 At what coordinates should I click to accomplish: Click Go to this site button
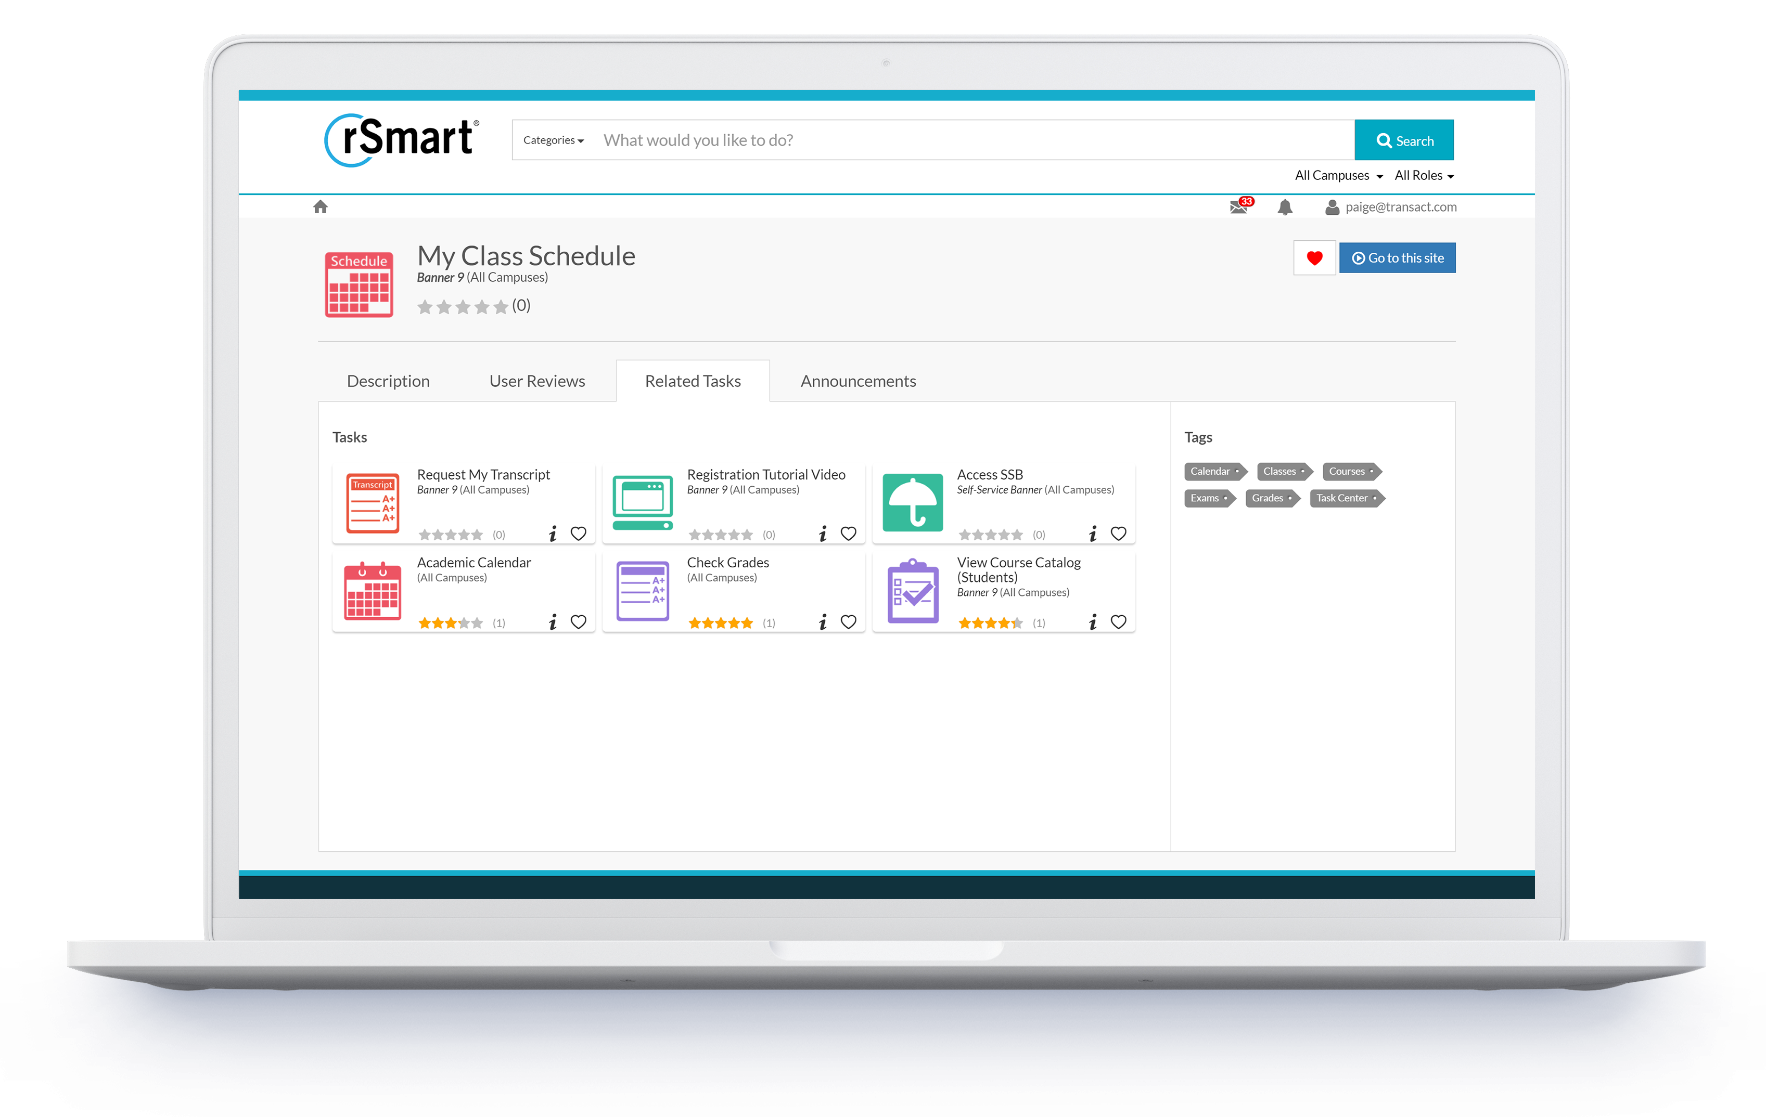tap(1397, 257)
